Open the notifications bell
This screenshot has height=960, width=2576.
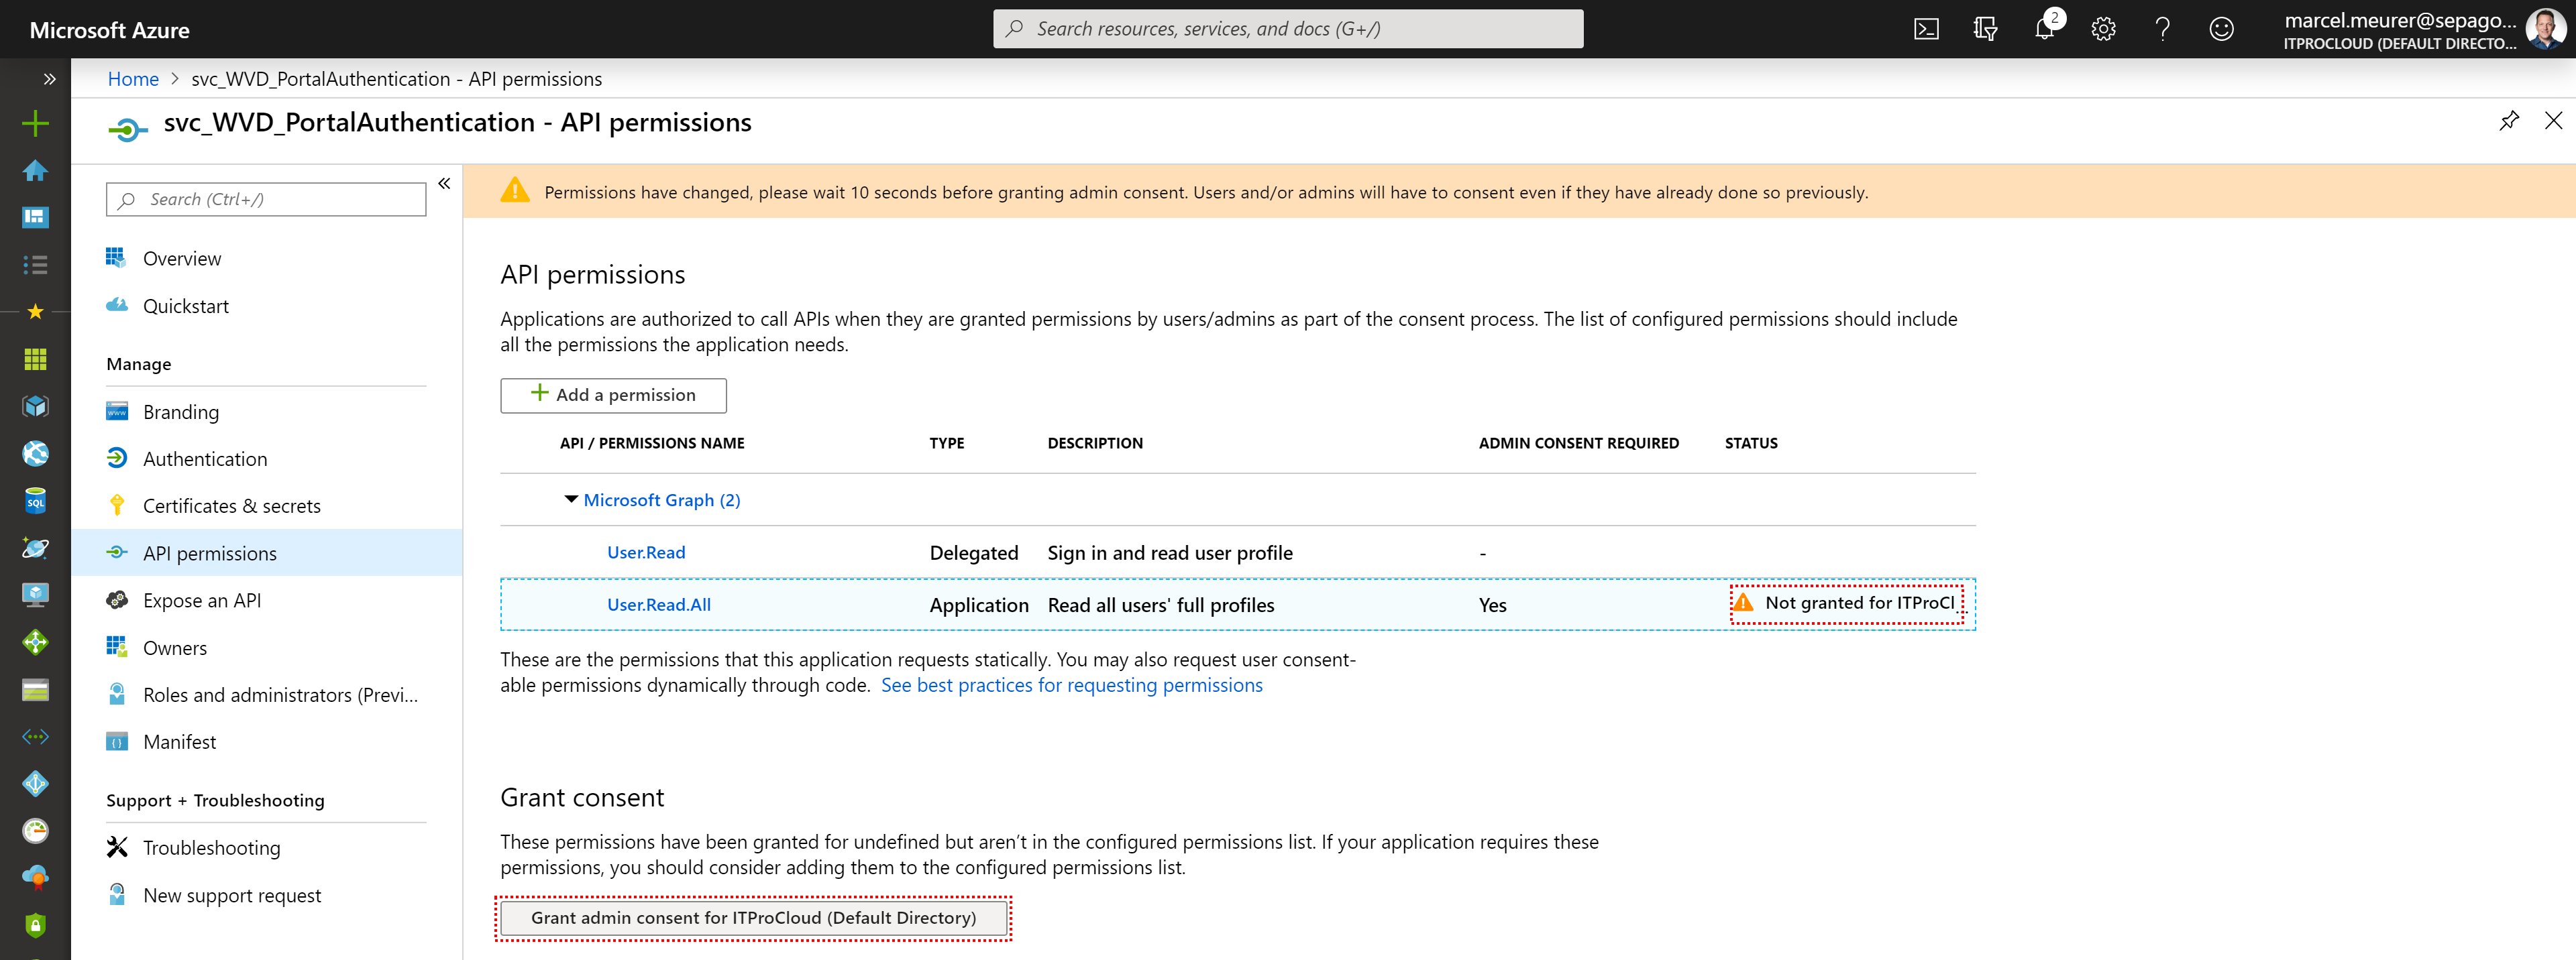(x=2044, y=29)
